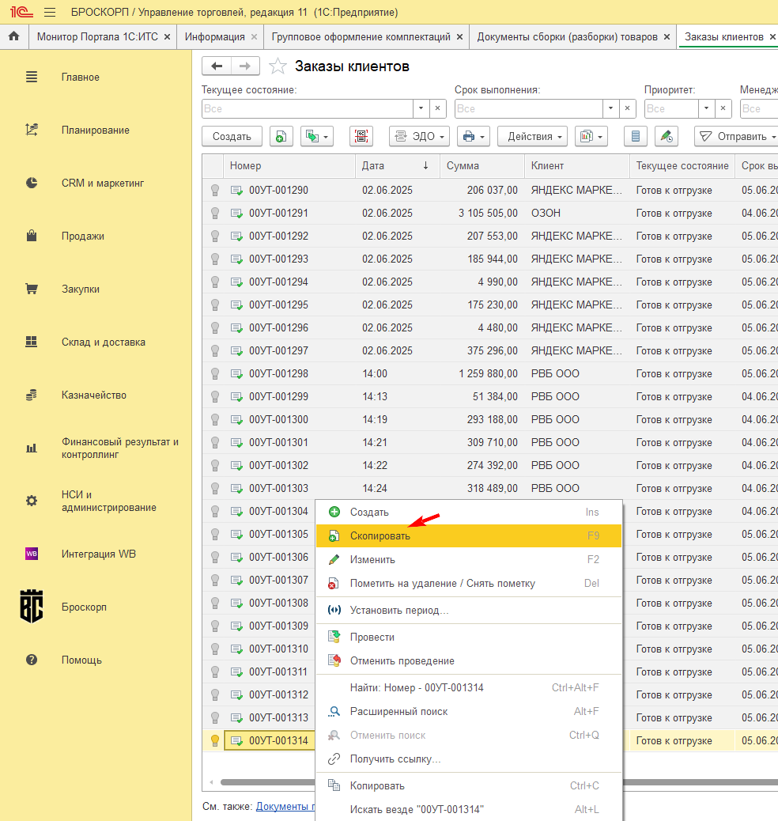This screenshot has width=778, height=821.
Task: Switch to the Монитор Портала 1С:ИТС tab
Action: coord(97,36)
